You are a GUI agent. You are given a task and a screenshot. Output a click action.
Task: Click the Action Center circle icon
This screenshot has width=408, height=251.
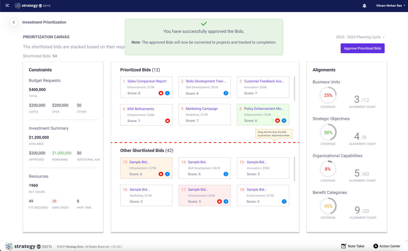click(376, 246)
